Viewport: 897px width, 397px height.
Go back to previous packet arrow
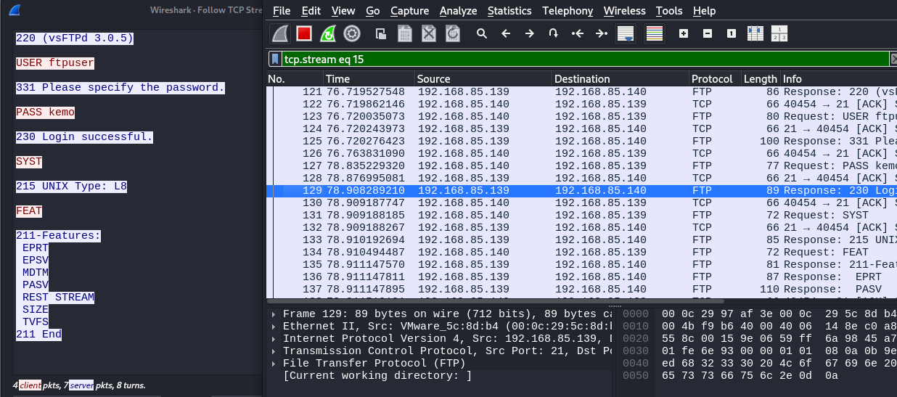[506, 33]
